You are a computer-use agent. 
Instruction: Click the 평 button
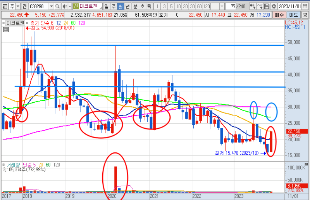click(305, 15)
